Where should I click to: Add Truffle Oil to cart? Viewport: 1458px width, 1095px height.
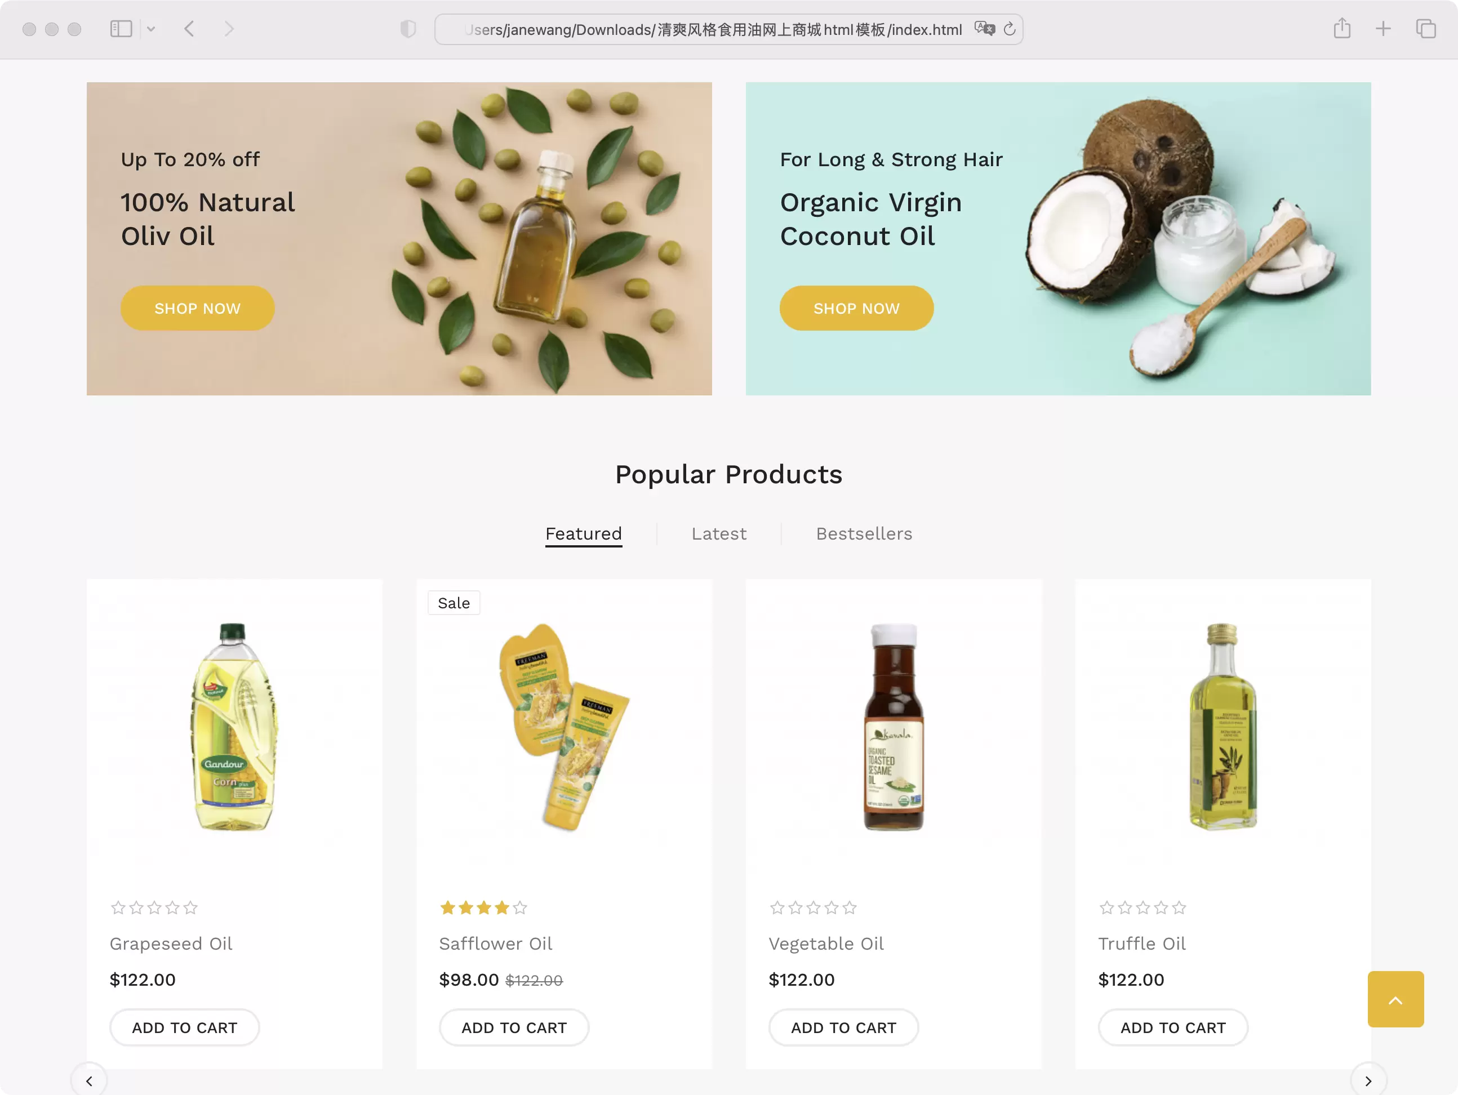pos(1173,1027)
